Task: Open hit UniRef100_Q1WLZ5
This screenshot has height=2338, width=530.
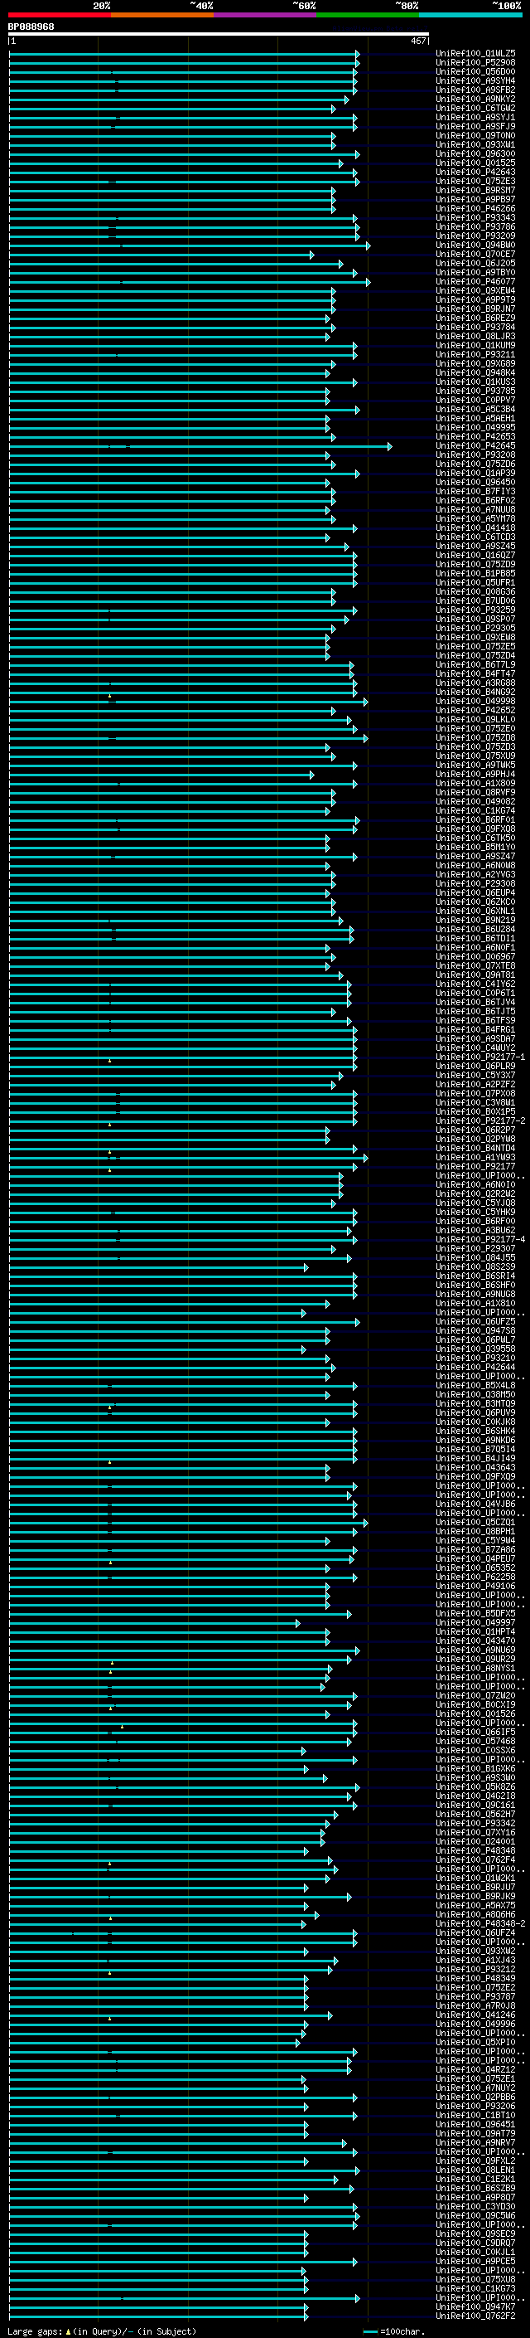Action: point(475,54)
